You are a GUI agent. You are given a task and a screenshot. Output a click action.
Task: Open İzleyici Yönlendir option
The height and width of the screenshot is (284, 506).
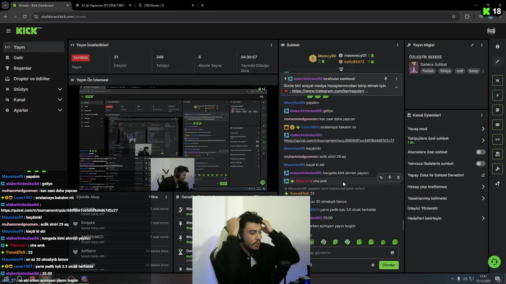coord(423,208)
